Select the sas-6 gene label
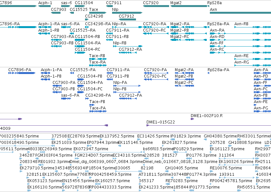 click(67, 3)
